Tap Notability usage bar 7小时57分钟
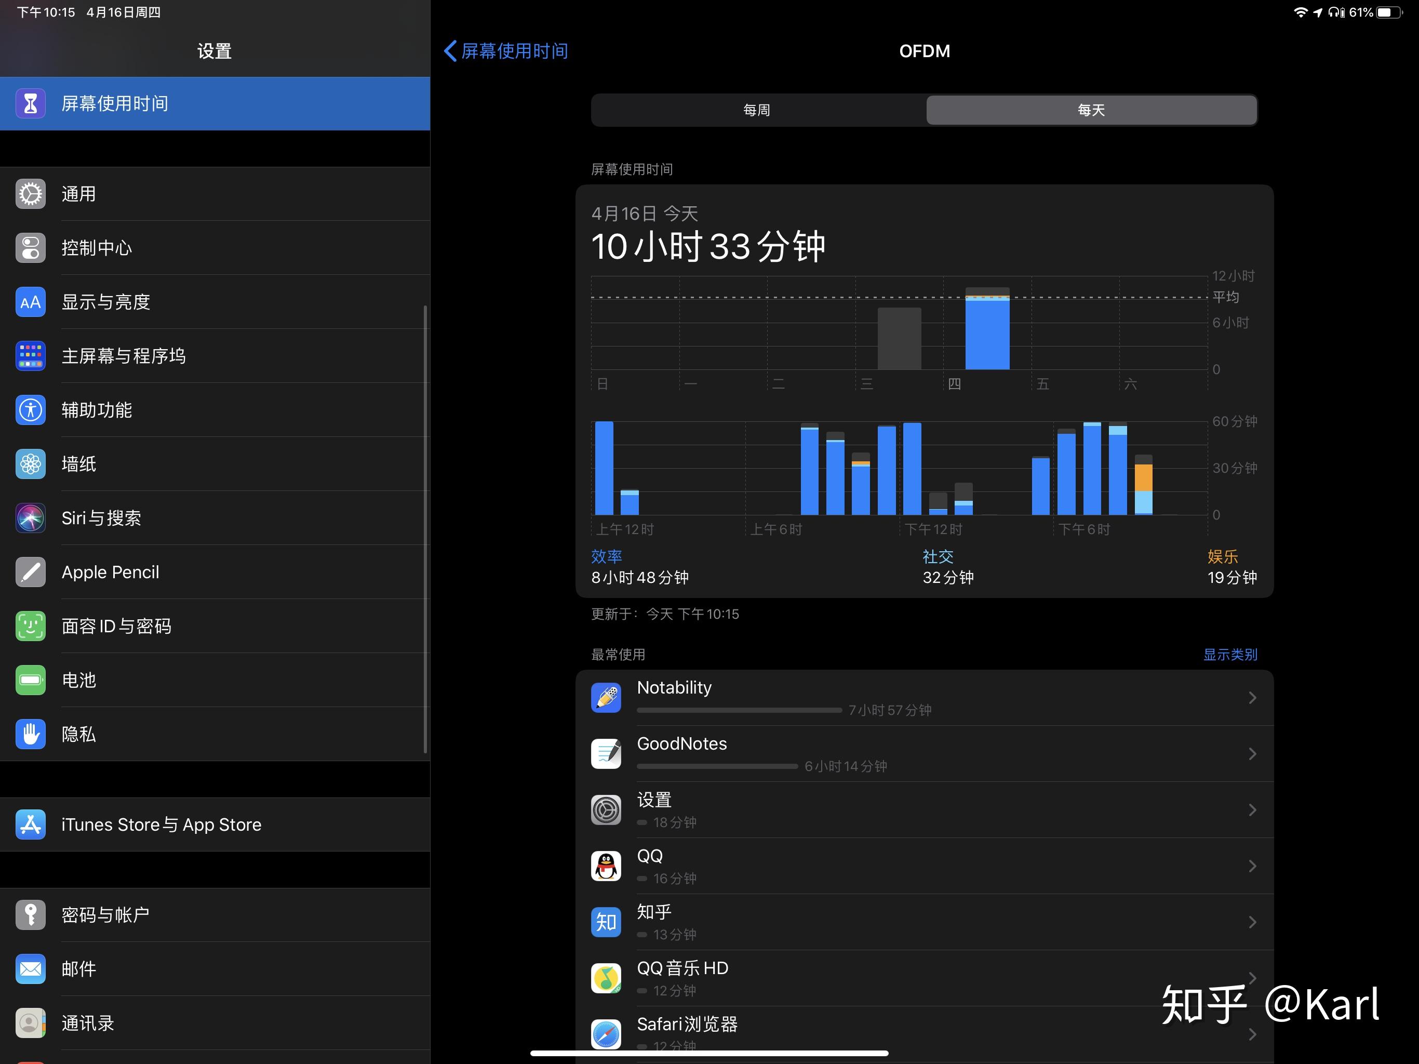The height and width of the screenshot is (1064, 1419). click(739, 710)
